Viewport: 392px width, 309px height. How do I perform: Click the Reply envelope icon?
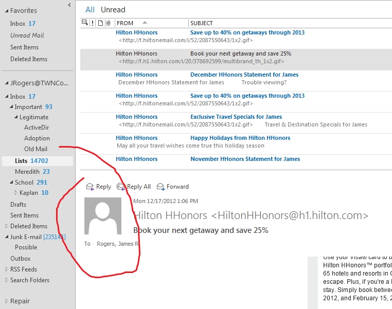pyautogui.click(x=90, y=187)
